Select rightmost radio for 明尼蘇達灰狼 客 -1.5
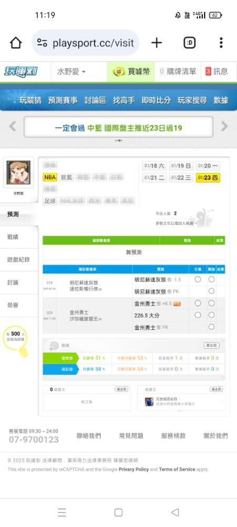Image resolution: width=237 pixels, height=527 pixels. 211,279
